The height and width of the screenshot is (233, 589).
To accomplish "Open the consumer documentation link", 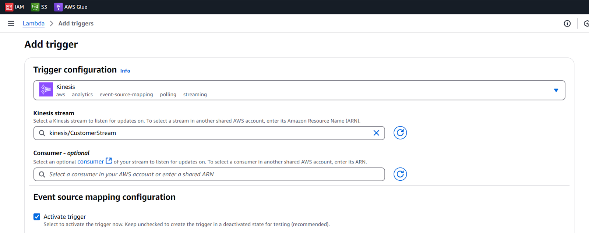I will [91, 162].
